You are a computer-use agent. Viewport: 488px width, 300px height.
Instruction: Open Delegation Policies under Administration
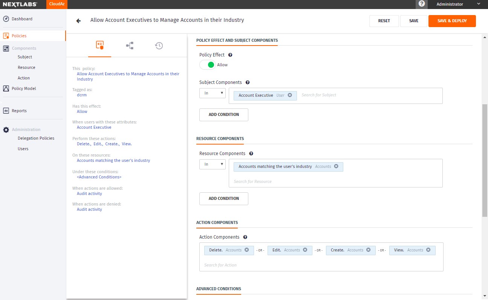pyautogui.click(x=36, y=138)
